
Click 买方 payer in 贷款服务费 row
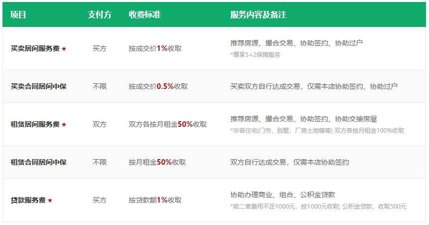pyautogui.click(x=99, y=200)
